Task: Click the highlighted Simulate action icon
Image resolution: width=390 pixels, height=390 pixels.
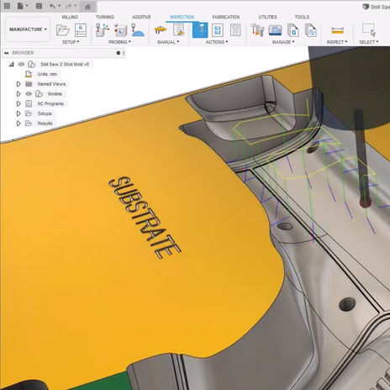Action: [x=200, y=30]
